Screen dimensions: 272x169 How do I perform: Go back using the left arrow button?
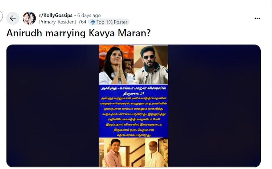point(13,18)
